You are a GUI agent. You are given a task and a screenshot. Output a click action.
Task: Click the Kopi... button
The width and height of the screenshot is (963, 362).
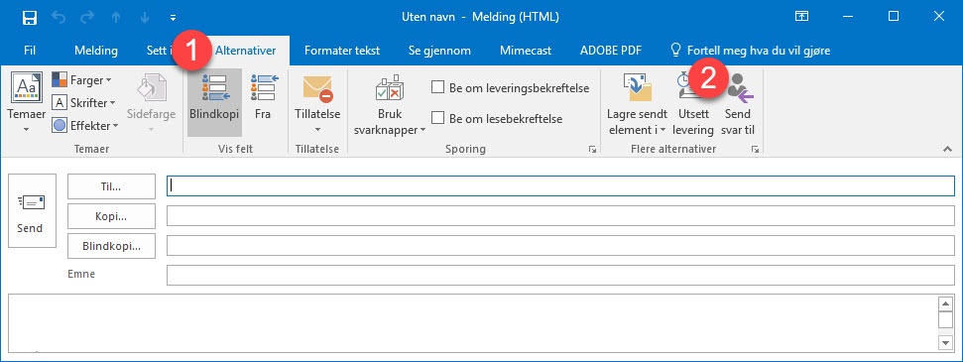[x=111, y=216]
